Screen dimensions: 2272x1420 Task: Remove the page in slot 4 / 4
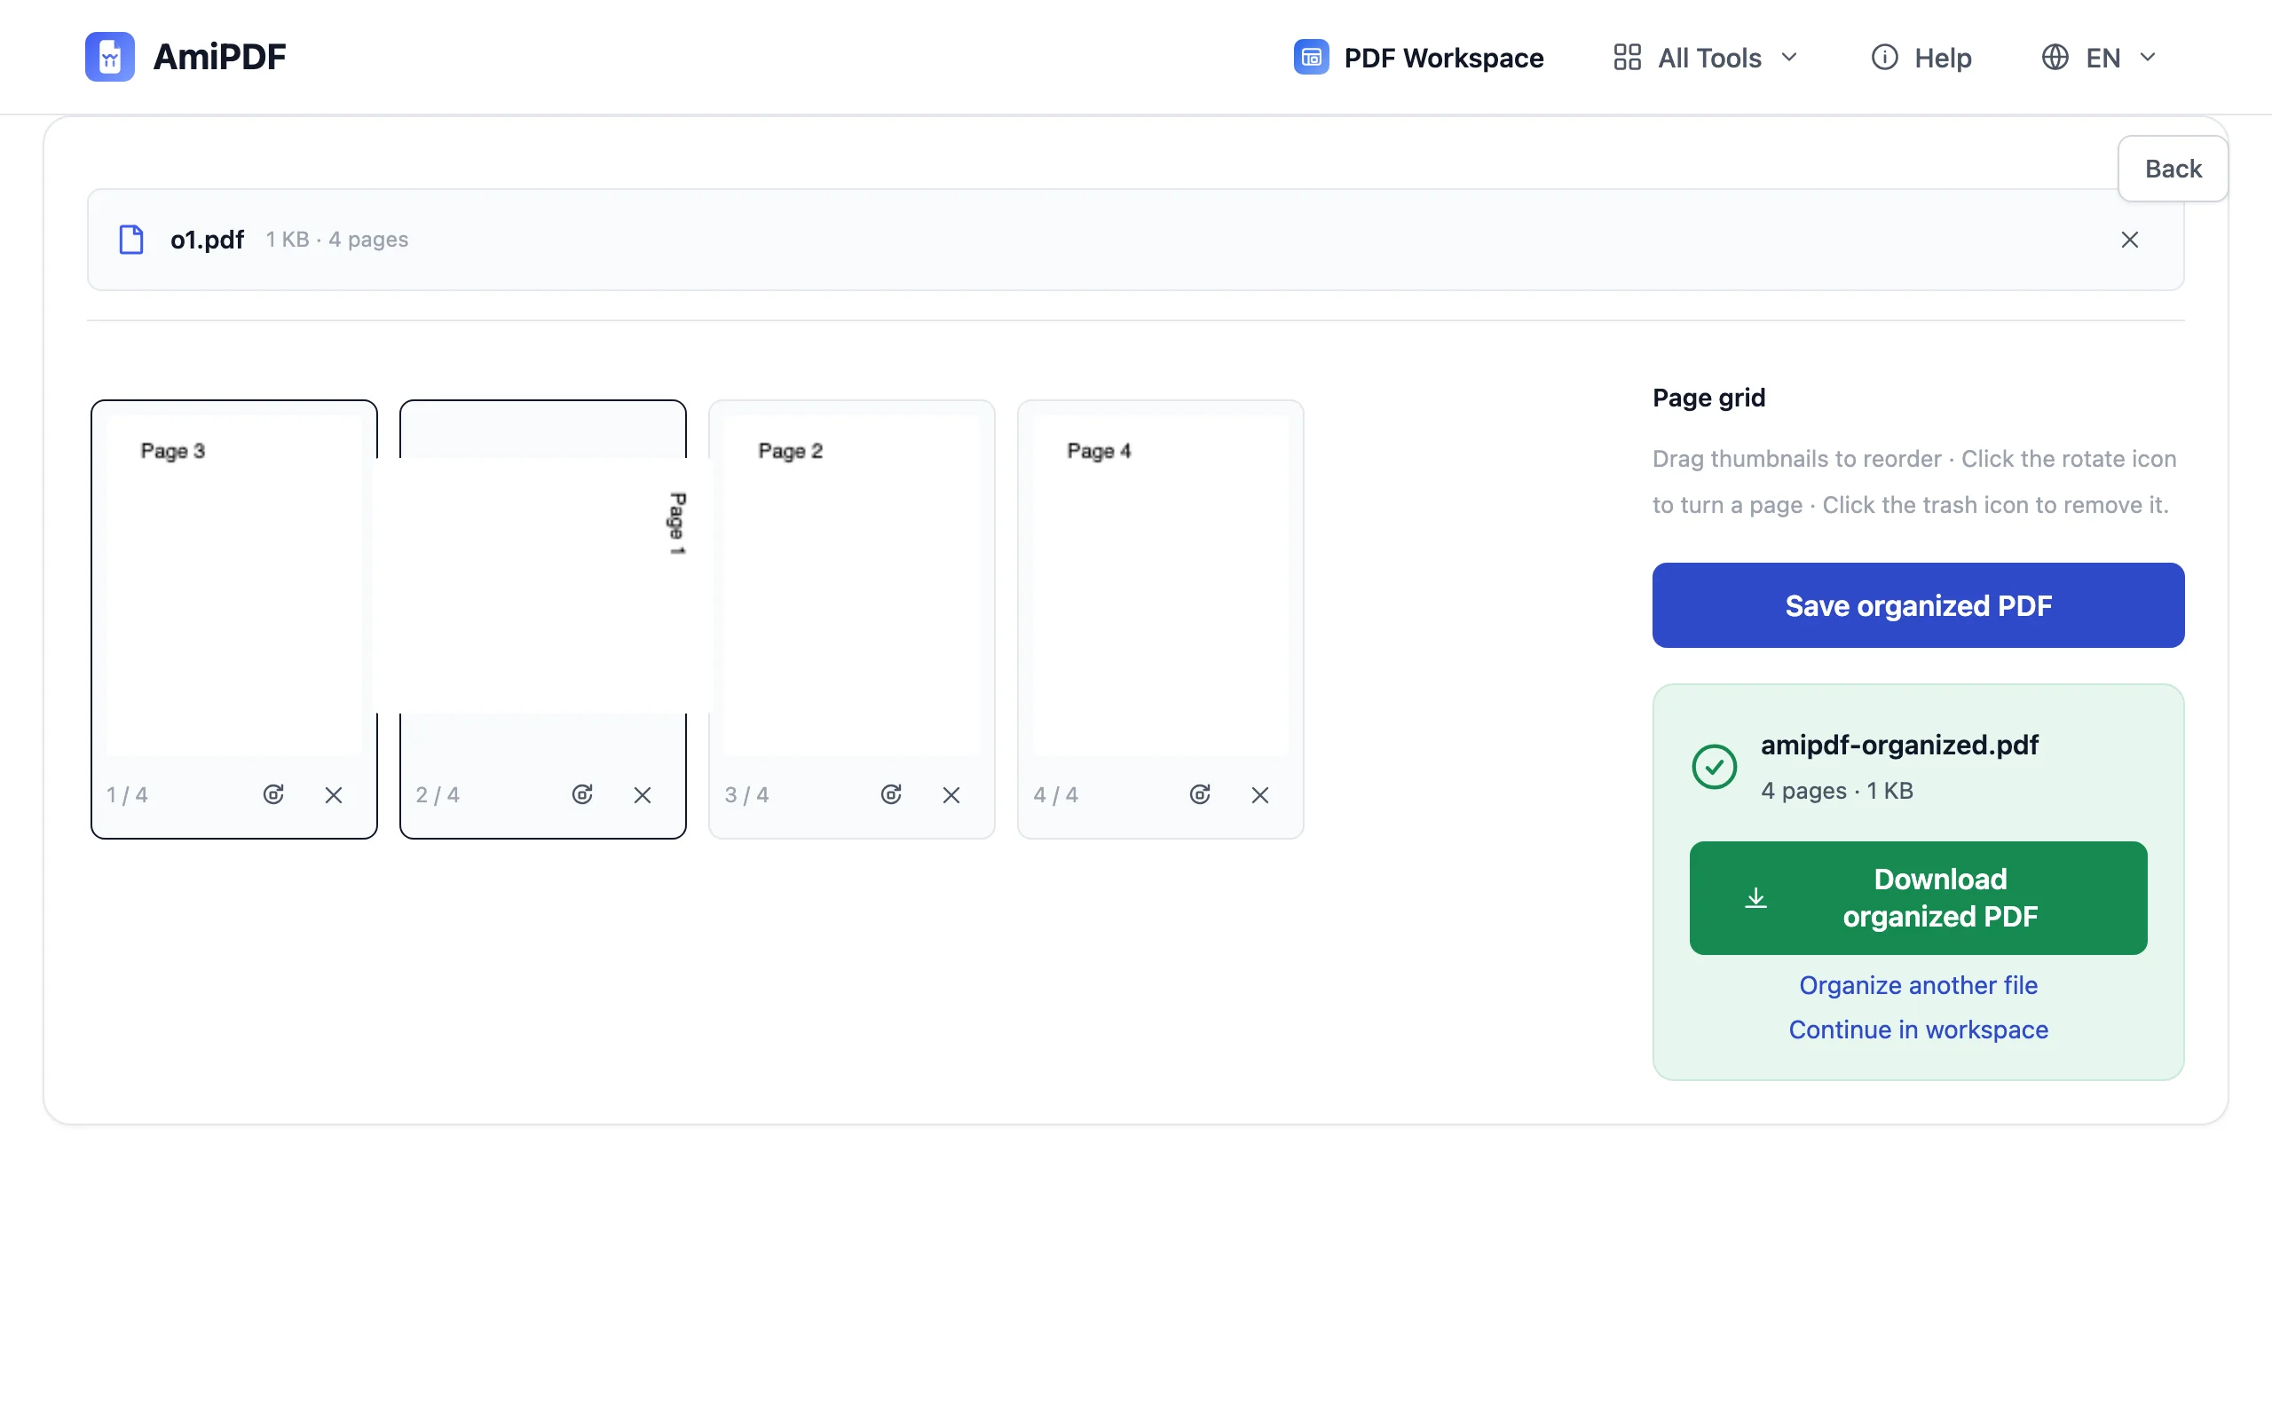click(1260, 794)
